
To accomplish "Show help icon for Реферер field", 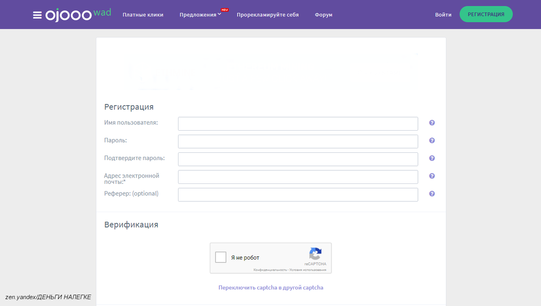I will (x=432, y=194).
